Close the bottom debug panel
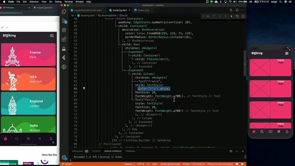Image resolution: width=295 pixels, height=166 pixels. pos(243,151)
